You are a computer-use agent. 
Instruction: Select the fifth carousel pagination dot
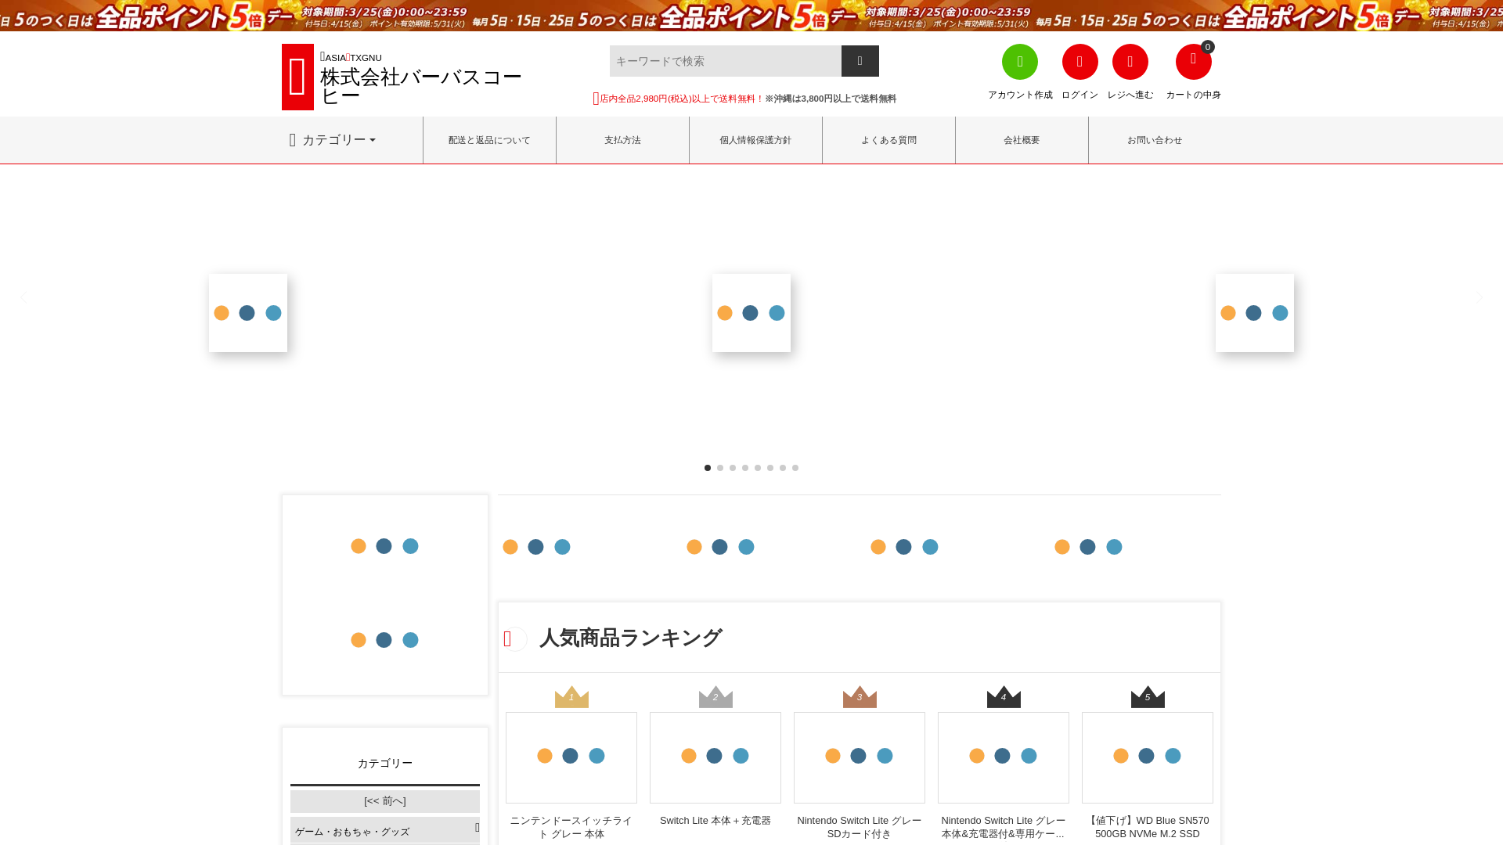[758, 468]
